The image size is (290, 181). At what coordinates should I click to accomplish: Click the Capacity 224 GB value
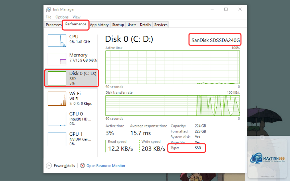pos(200,126)
